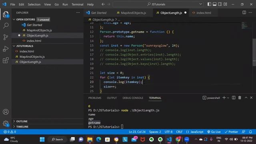
Task: Open the launch profile dropdown arrow
Action: click(228, 98)
